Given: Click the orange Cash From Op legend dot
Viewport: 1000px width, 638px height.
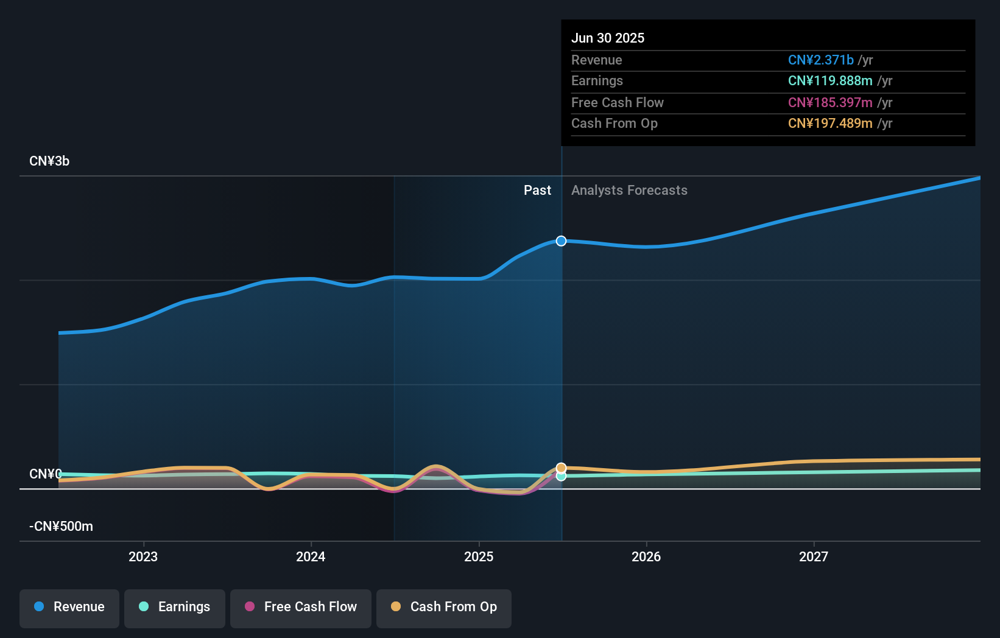Looking at the screenshot, I should click(396, 606).
